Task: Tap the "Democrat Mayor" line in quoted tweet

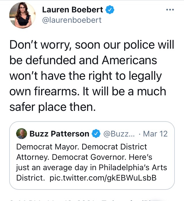Action: coord(82,147)
